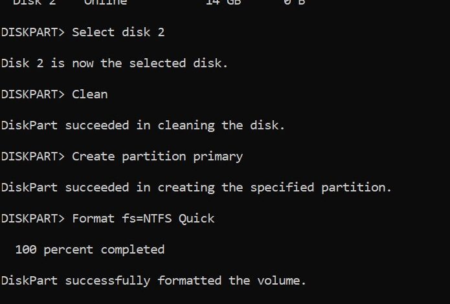Click the "succeeded in cleaning the disk" message

pos(175,125)
